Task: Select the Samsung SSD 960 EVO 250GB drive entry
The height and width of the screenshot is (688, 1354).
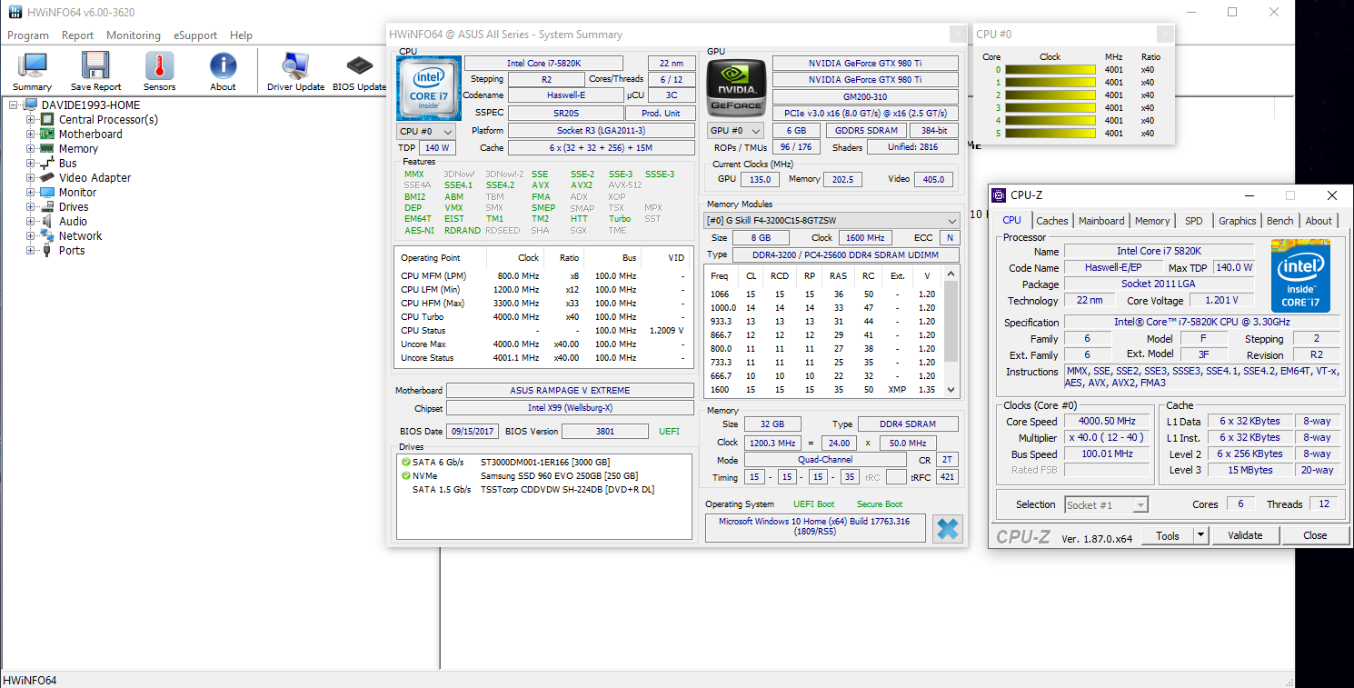Action: click(x=559, y=475)
